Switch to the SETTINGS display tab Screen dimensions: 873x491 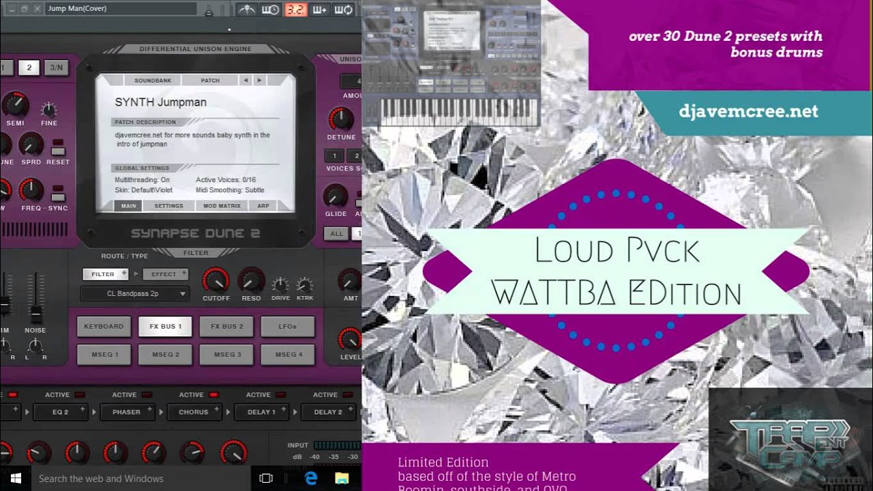click(x=168, y=205)
